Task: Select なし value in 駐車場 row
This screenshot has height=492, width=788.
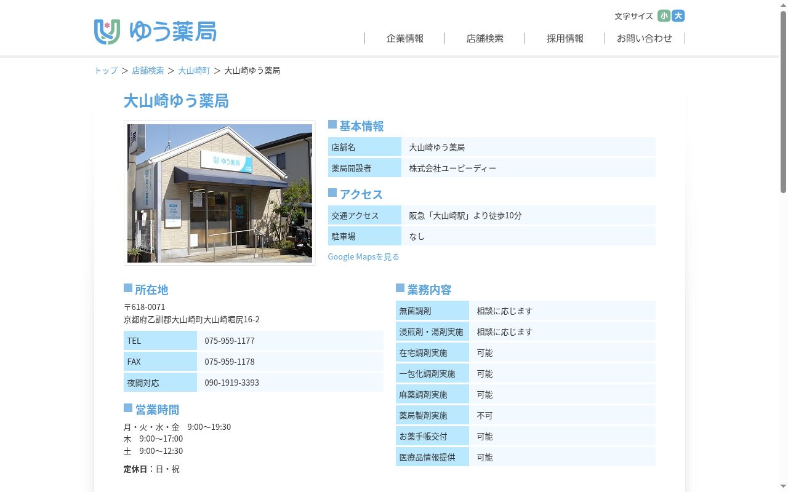Action: 417,236
